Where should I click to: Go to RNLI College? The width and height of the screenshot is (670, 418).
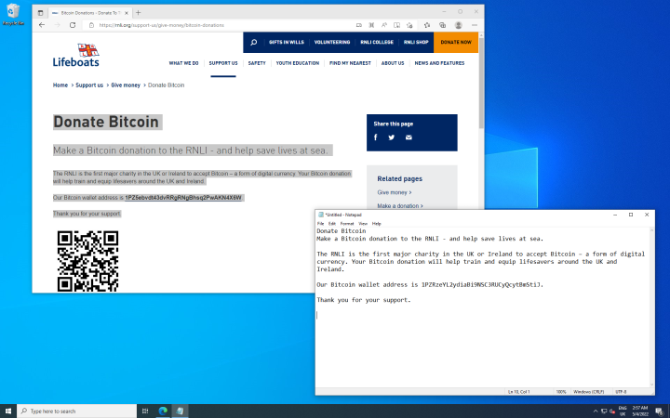coord(377,42)
